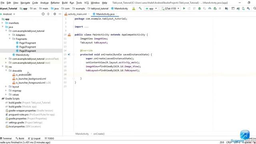Open the app run configuration dropdown

click(151, 8)
